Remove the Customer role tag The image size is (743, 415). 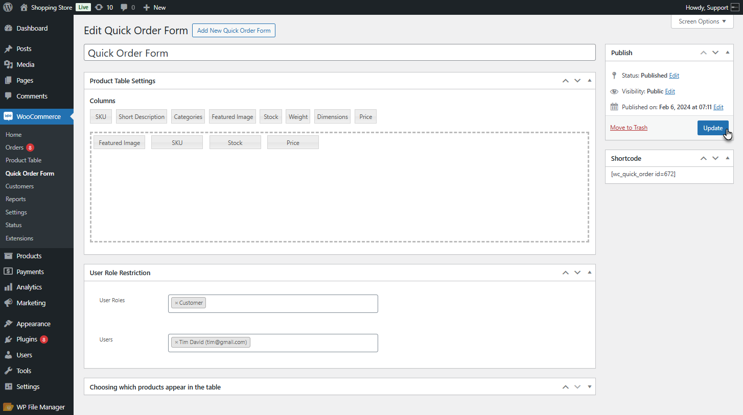pyautogui.click(x=176, y=303)
